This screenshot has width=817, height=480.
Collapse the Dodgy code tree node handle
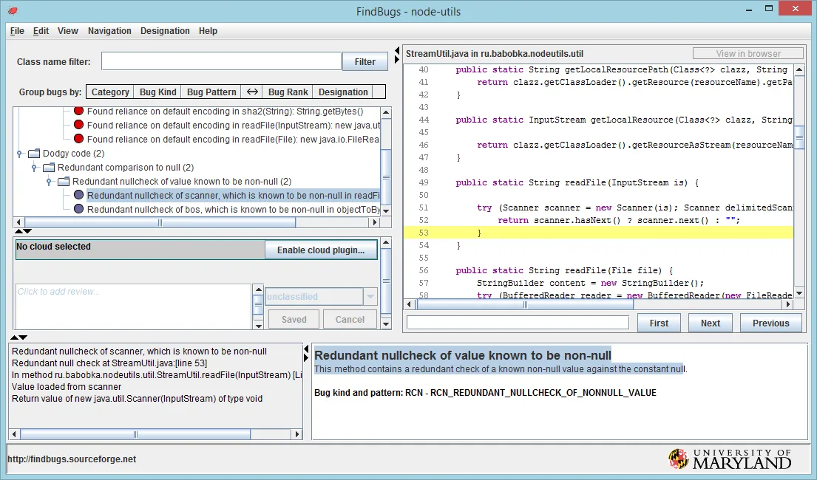point(19,154)
